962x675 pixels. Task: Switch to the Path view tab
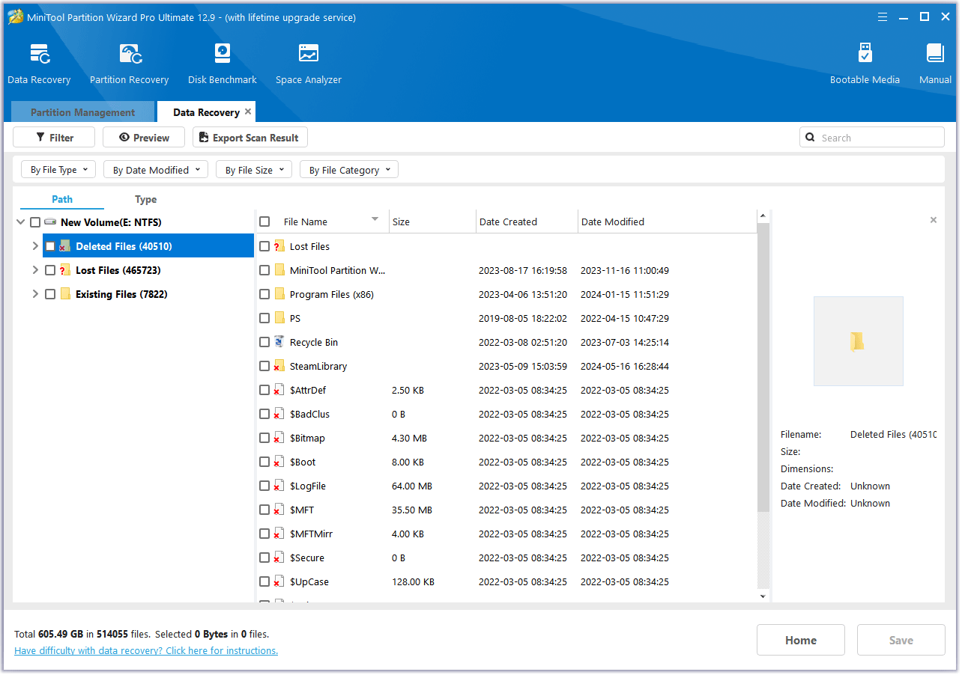point(62,199)
